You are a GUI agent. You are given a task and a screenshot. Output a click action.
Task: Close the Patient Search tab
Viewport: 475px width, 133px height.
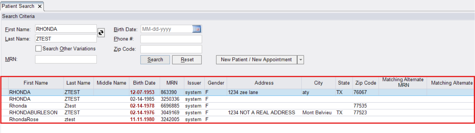(40, 6)
